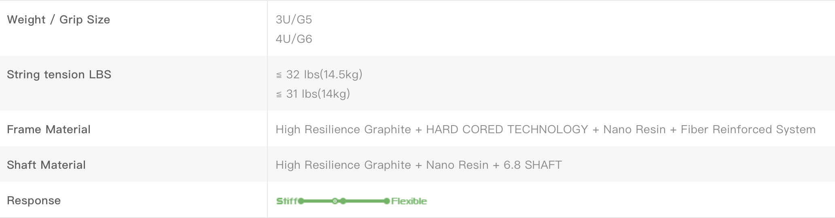Click the rightmost dot near Flexible
The height and width of the screenshot is (218, 835).
pyautogui.click(x=387, y=201)
